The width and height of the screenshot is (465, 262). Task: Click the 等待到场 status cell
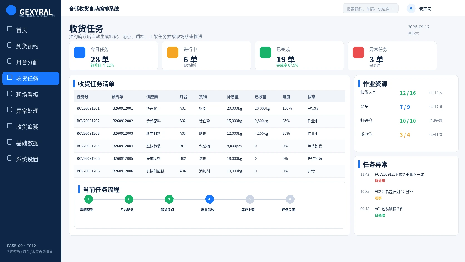click(x=315, y=159)
